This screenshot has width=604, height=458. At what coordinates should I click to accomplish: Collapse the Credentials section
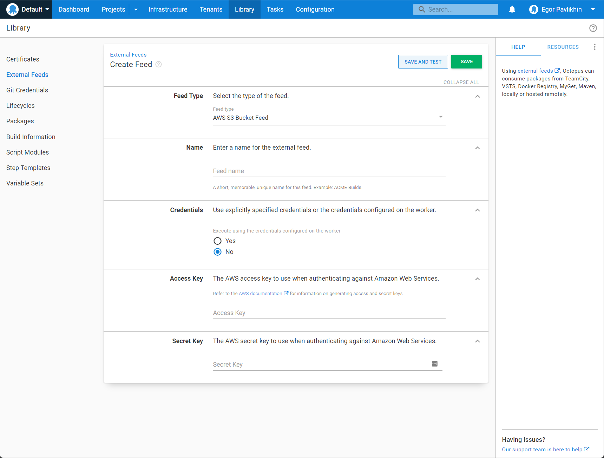[x=477, y=210]
